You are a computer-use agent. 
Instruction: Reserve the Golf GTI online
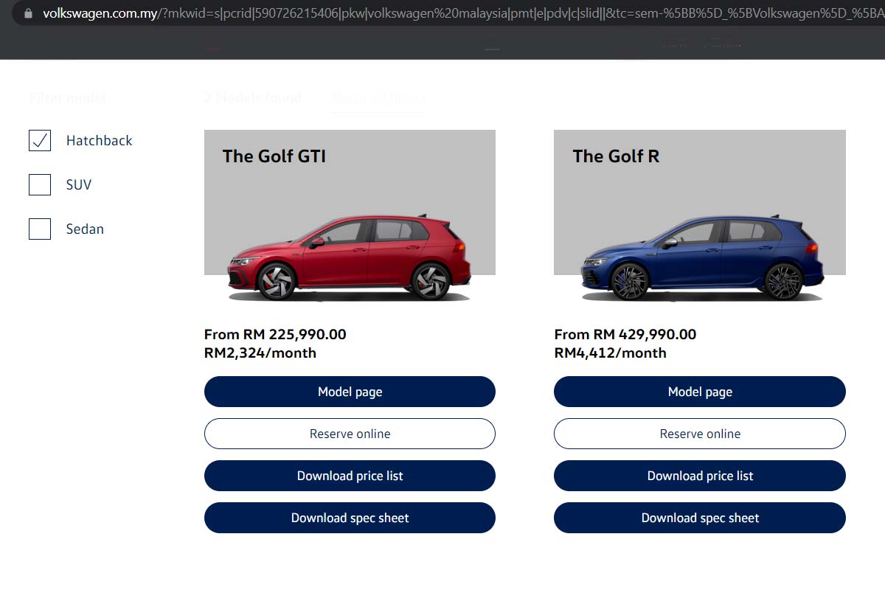350,434
